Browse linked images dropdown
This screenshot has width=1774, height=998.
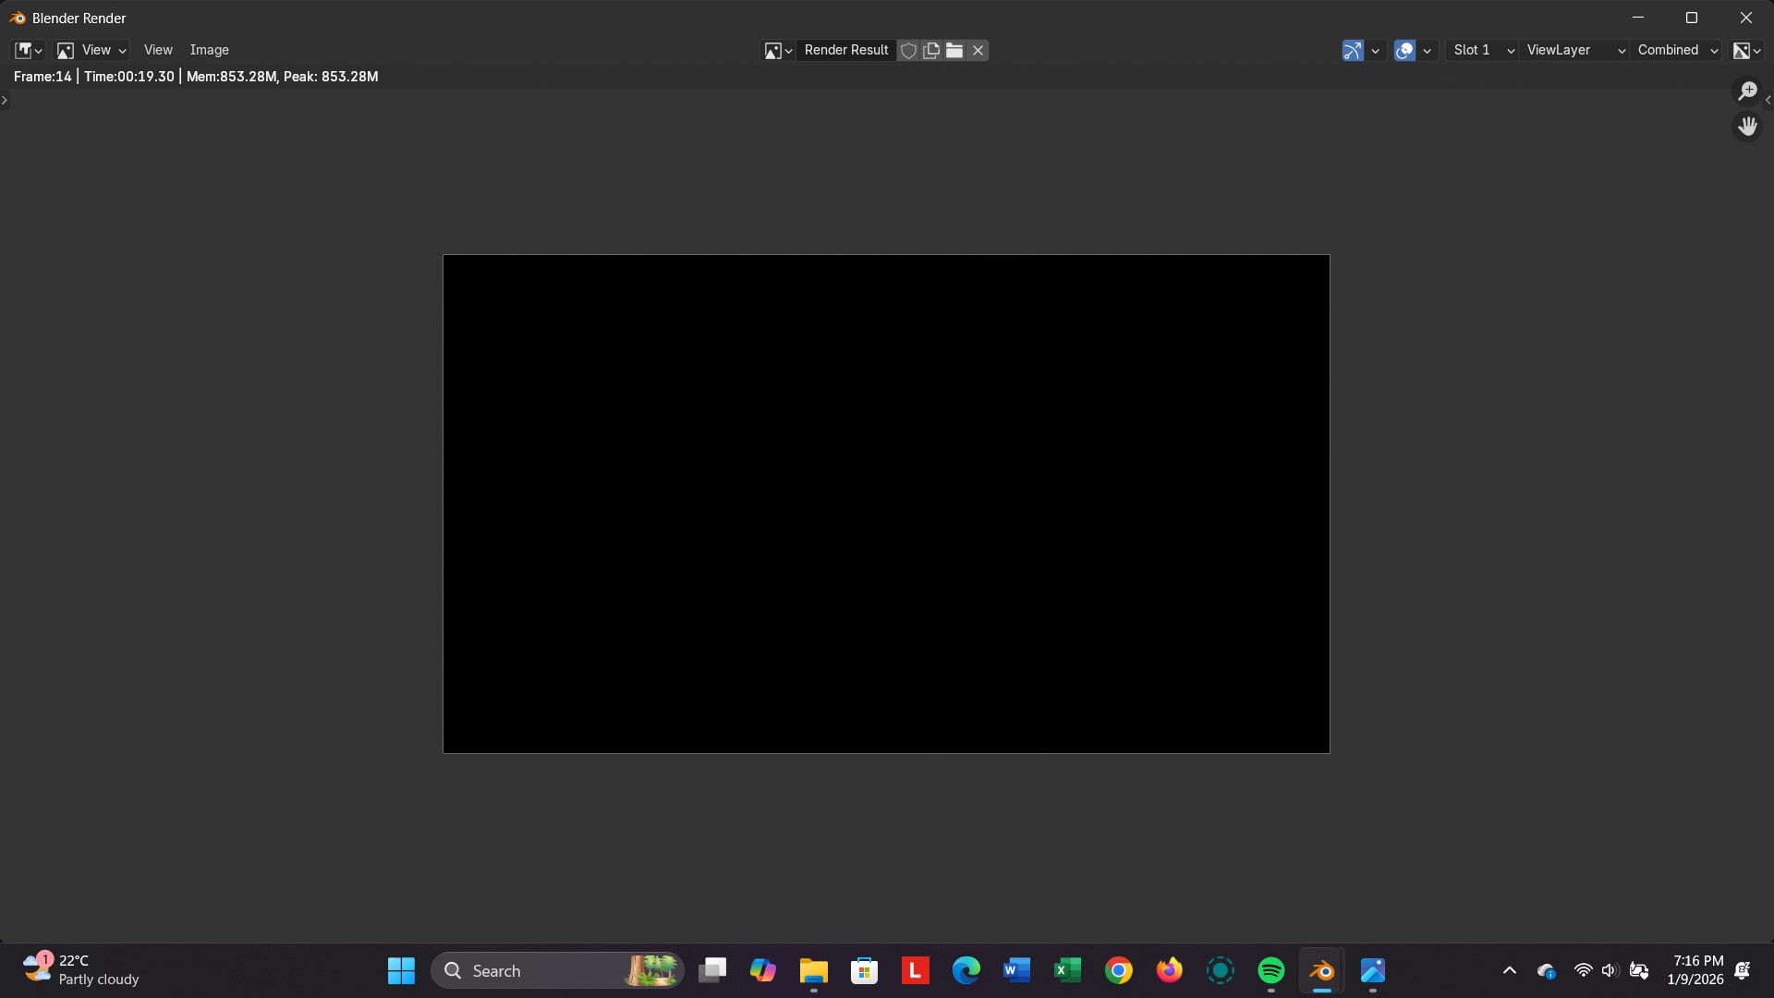coord(777,50)
